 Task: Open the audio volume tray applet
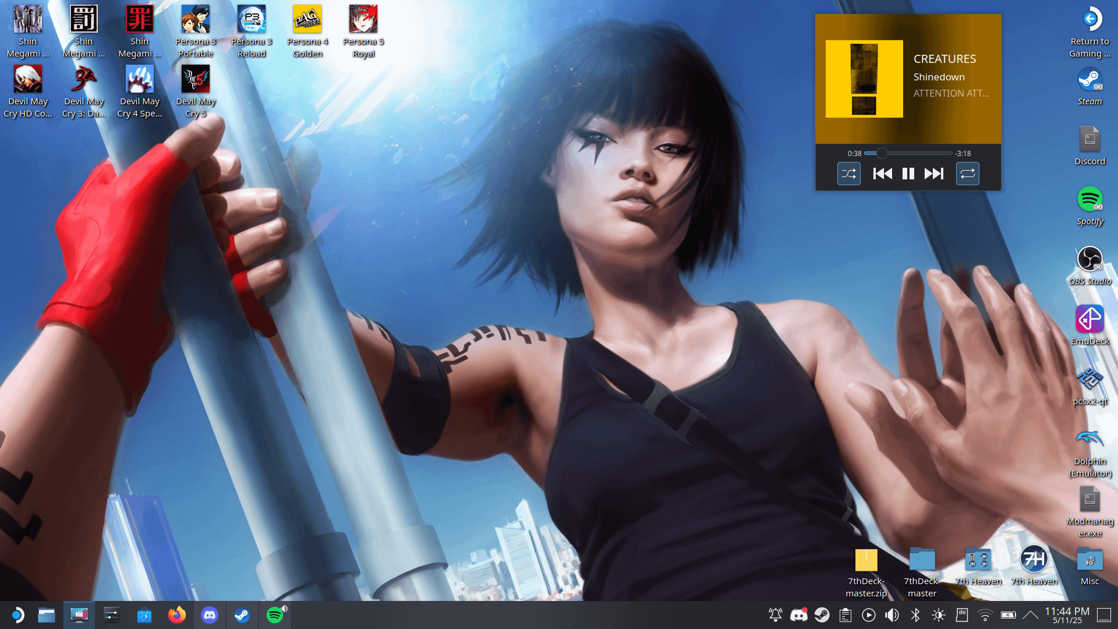coord(892,615)
